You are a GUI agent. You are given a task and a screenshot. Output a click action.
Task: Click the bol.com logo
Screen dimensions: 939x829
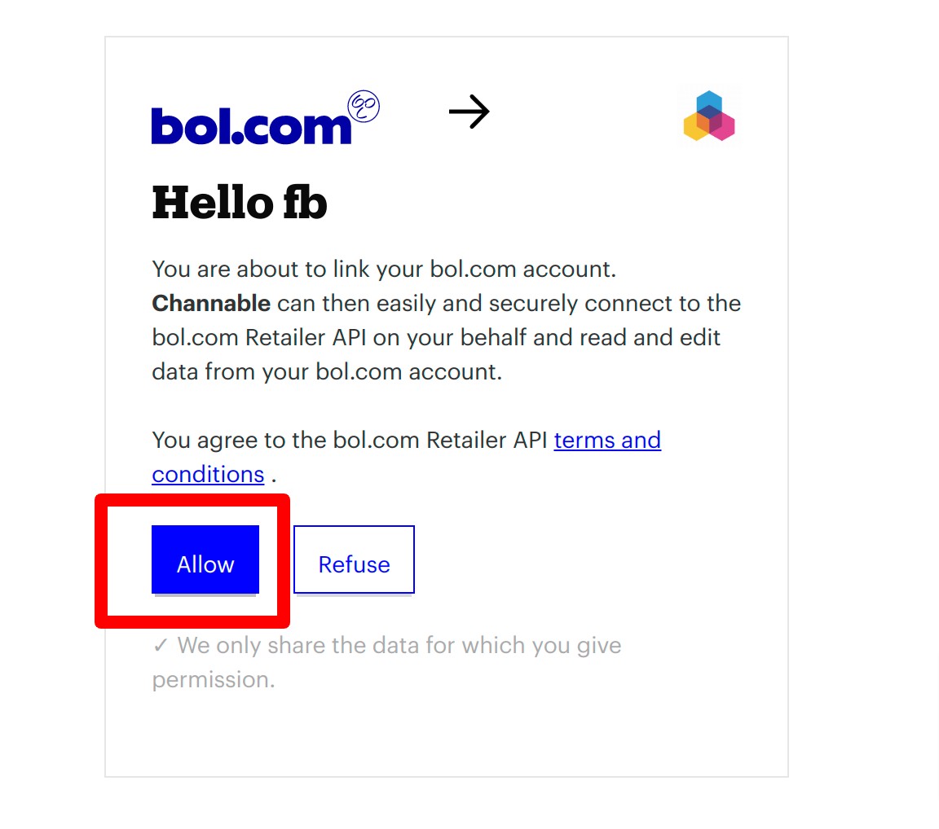(265, 118)
